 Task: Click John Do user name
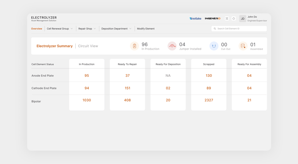tap(252, 17)
